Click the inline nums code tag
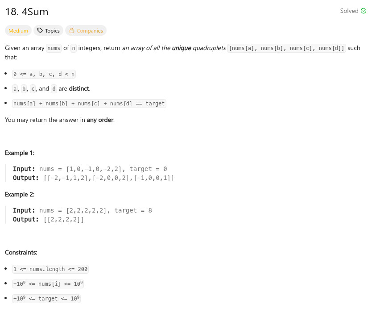The width and height of the screenshot is (372, 317). tap(54, 48)
